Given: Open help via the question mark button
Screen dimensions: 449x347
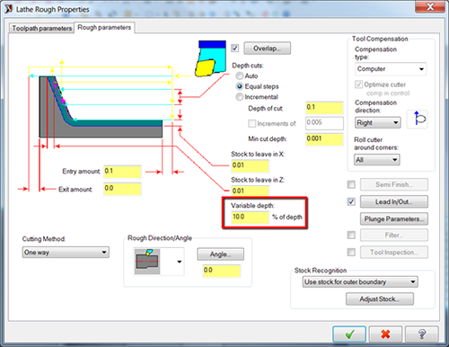Looking at the screenshot, I should coord(421,334).
